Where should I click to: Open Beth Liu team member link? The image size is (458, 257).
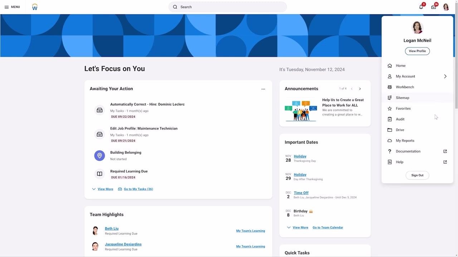tap(112, 228)
